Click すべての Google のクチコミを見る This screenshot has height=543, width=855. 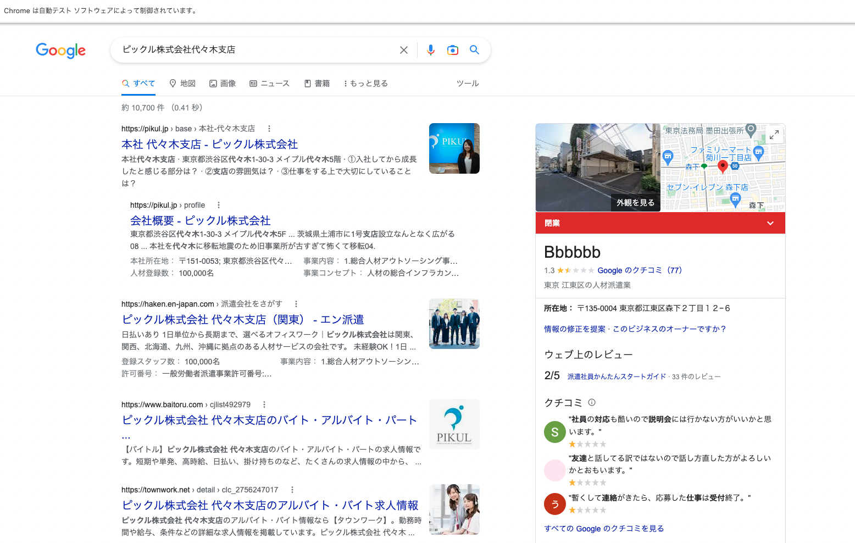click(x=604, y=529)
